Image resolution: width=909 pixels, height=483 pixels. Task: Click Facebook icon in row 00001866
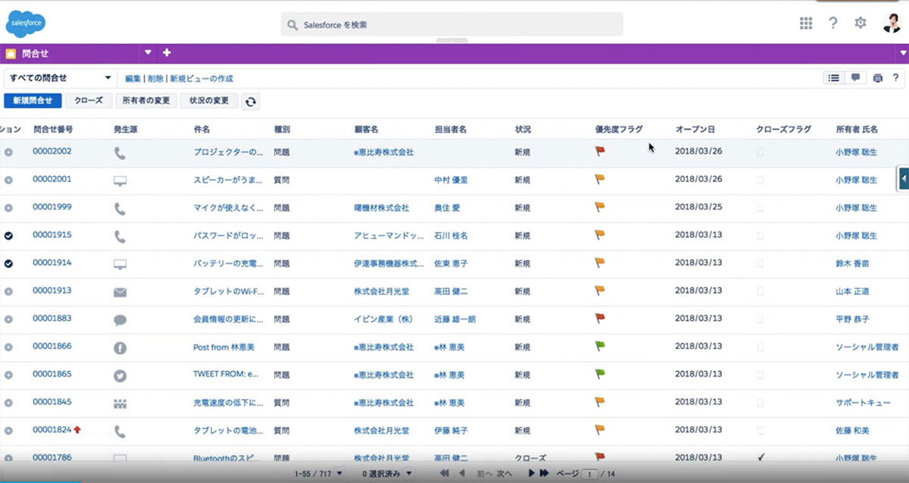(120, 348)
